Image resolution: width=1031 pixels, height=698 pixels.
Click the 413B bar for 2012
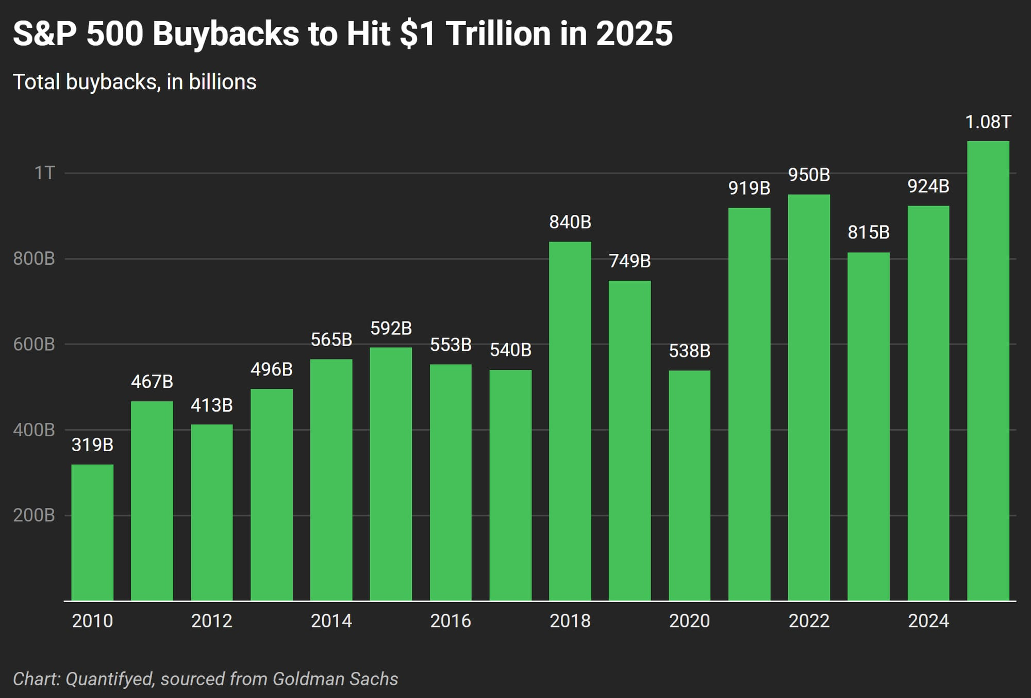212,513
